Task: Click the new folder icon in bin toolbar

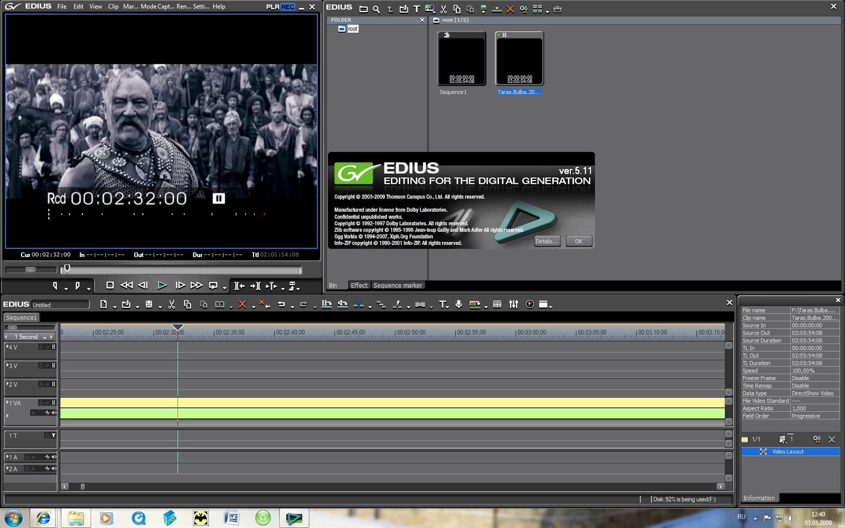Action: [363, 9]
